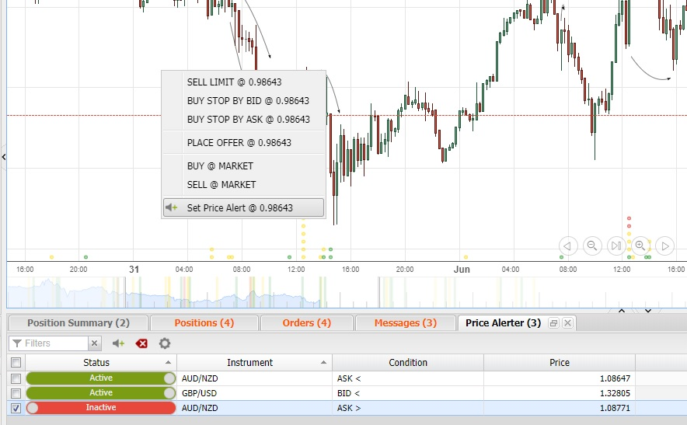Check the GBP/USD row checkbox
This screenshot has width=687, height=425.
[x=16, y=393]
